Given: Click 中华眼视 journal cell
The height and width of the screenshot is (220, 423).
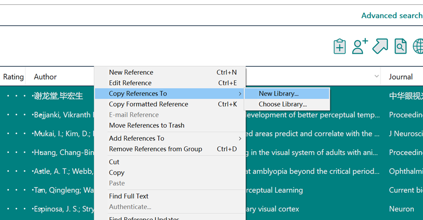Looking at the screenshot, I should (406, 96).
